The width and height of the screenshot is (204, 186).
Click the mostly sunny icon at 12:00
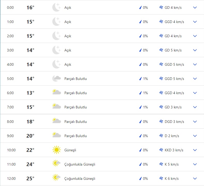[56, 178]
